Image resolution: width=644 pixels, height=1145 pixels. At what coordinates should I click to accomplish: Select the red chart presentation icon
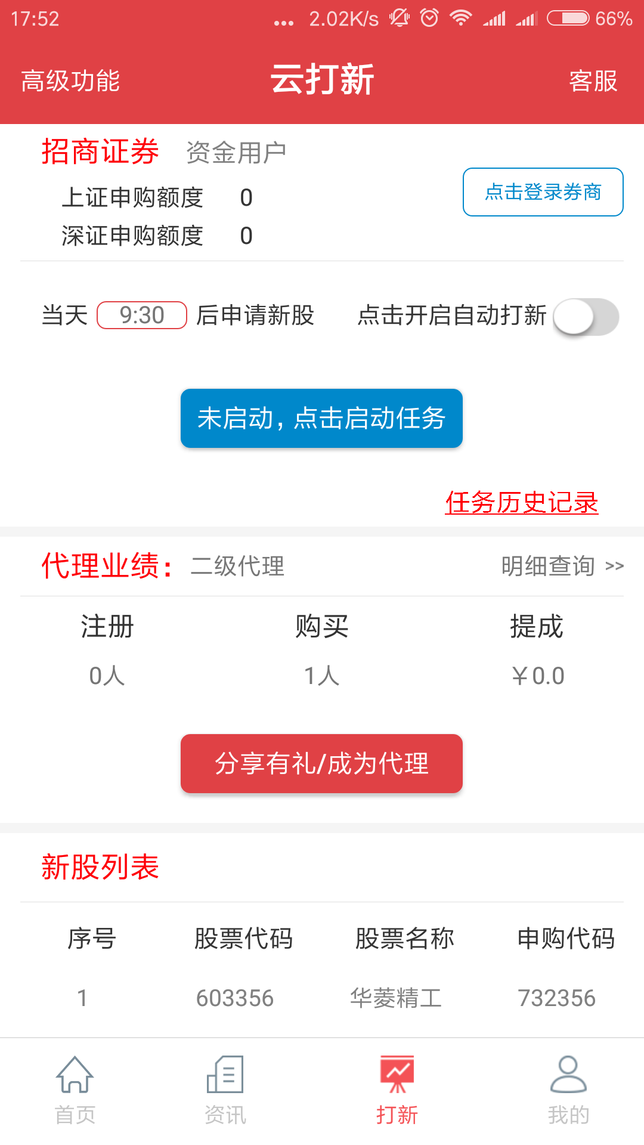click(397, 1075)
